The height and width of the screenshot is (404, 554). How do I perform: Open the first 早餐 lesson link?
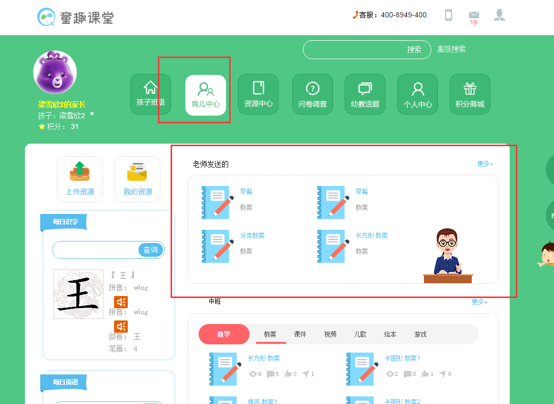(x=246, y=192)
